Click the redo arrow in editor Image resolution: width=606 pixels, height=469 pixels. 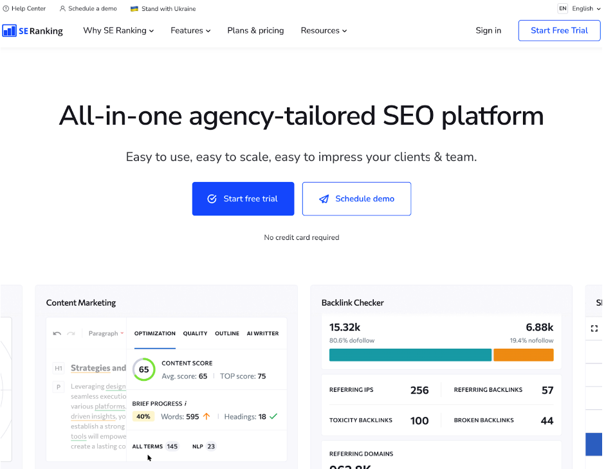click(x=71, y=333)
